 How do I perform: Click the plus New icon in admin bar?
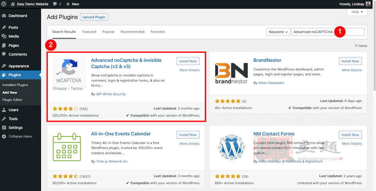pos(68,4)
